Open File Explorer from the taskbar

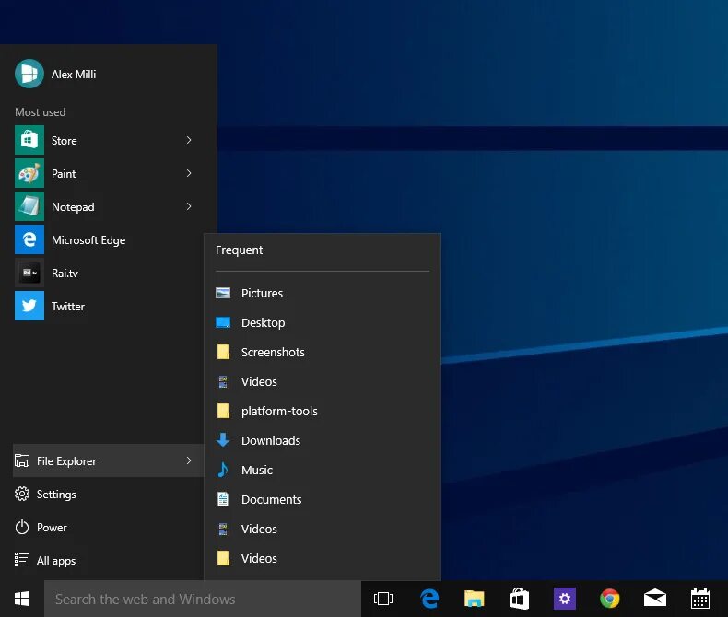click(x=474, y=599)
